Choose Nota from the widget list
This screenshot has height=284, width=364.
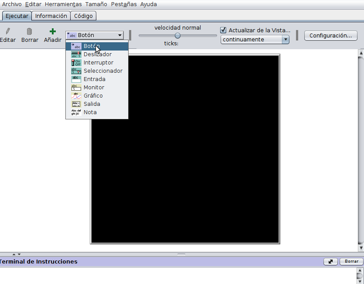click(97, 112)
